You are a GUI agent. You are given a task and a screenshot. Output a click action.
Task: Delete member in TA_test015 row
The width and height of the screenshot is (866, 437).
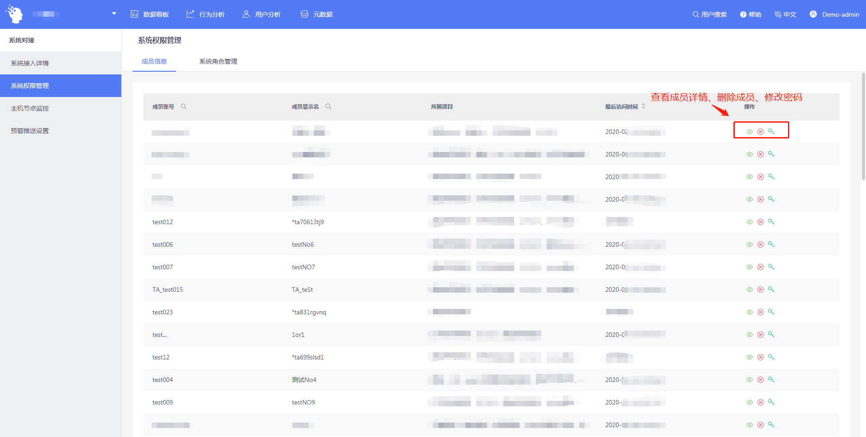point(760,290)
